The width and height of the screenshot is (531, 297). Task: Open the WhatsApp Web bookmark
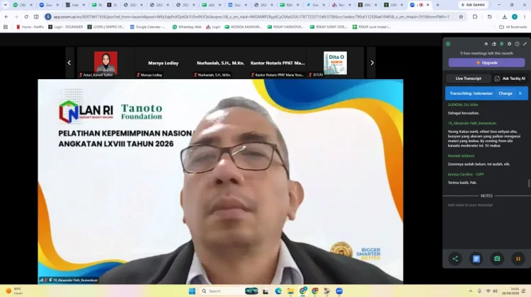coord(187,27)
